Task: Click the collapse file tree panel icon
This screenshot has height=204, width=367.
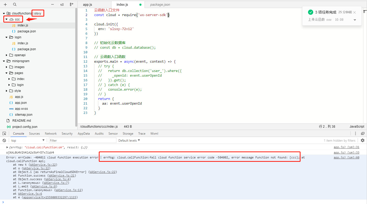Action: coord(72,4)
